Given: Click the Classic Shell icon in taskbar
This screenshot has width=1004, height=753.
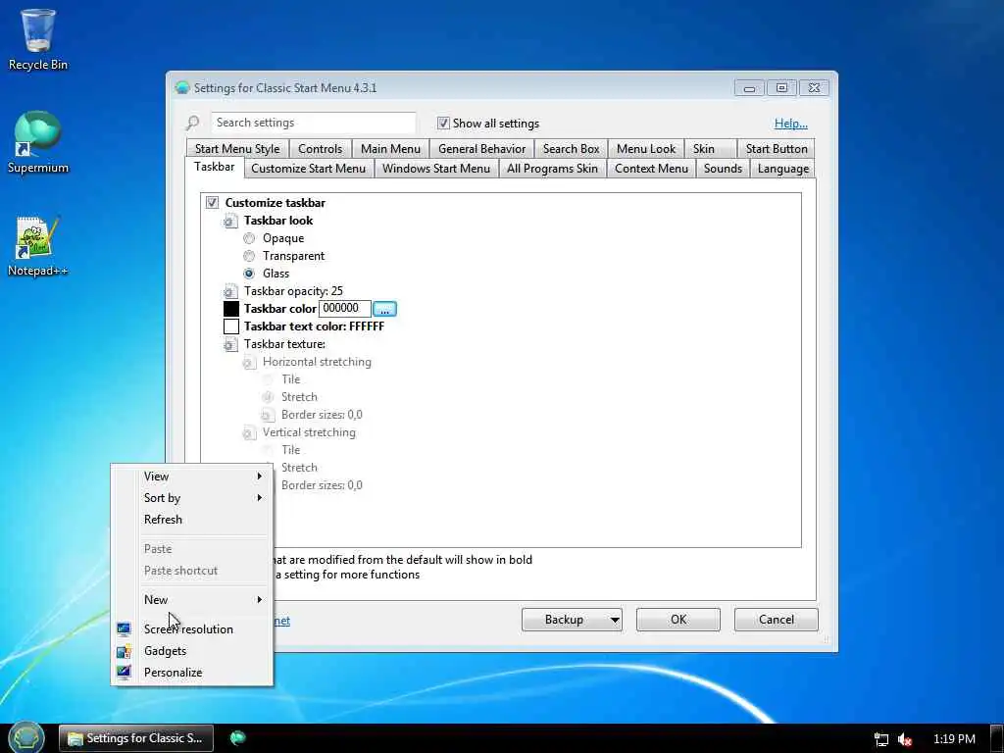Looking at the screenshot, I should tap(237, 738).
